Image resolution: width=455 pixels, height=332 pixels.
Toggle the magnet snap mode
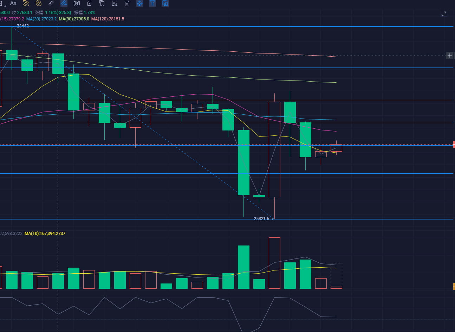[140, 3]
